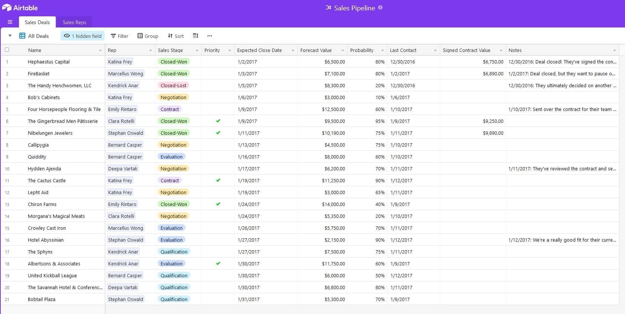The height and width of the screenshot is (314, 625).
Task: Uncheck Priority for Nibelungen Jewelers
Action: pos(218,133)
